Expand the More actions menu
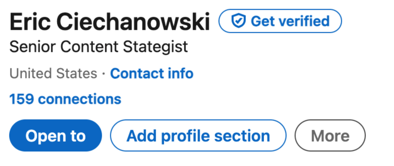The image size is (394, 166). (x=330, y=135)
